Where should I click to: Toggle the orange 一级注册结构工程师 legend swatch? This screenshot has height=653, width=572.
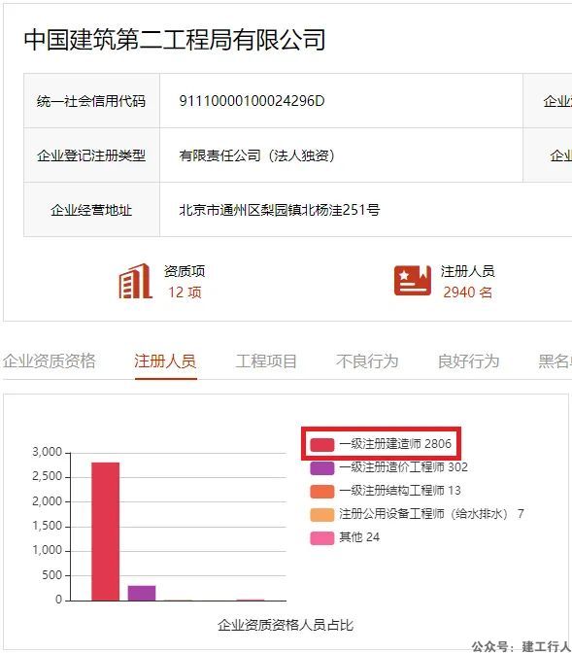(x=321, y=491)
